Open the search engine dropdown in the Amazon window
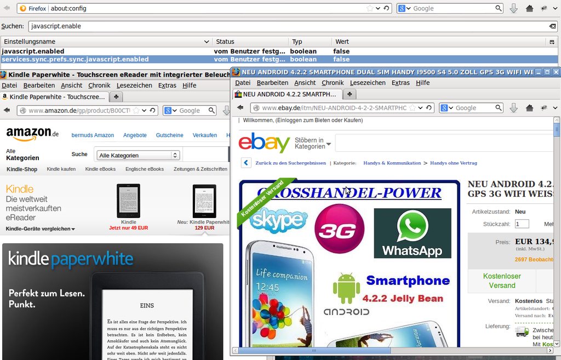 [x=175, y=111]
